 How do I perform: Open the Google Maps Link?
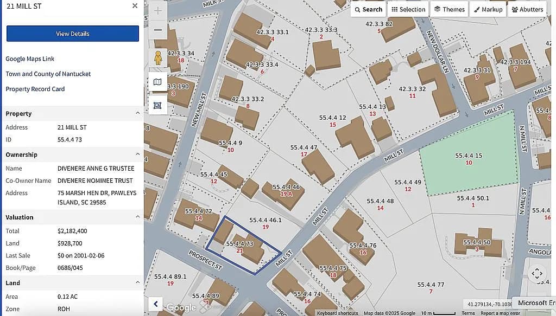point(30,59)
